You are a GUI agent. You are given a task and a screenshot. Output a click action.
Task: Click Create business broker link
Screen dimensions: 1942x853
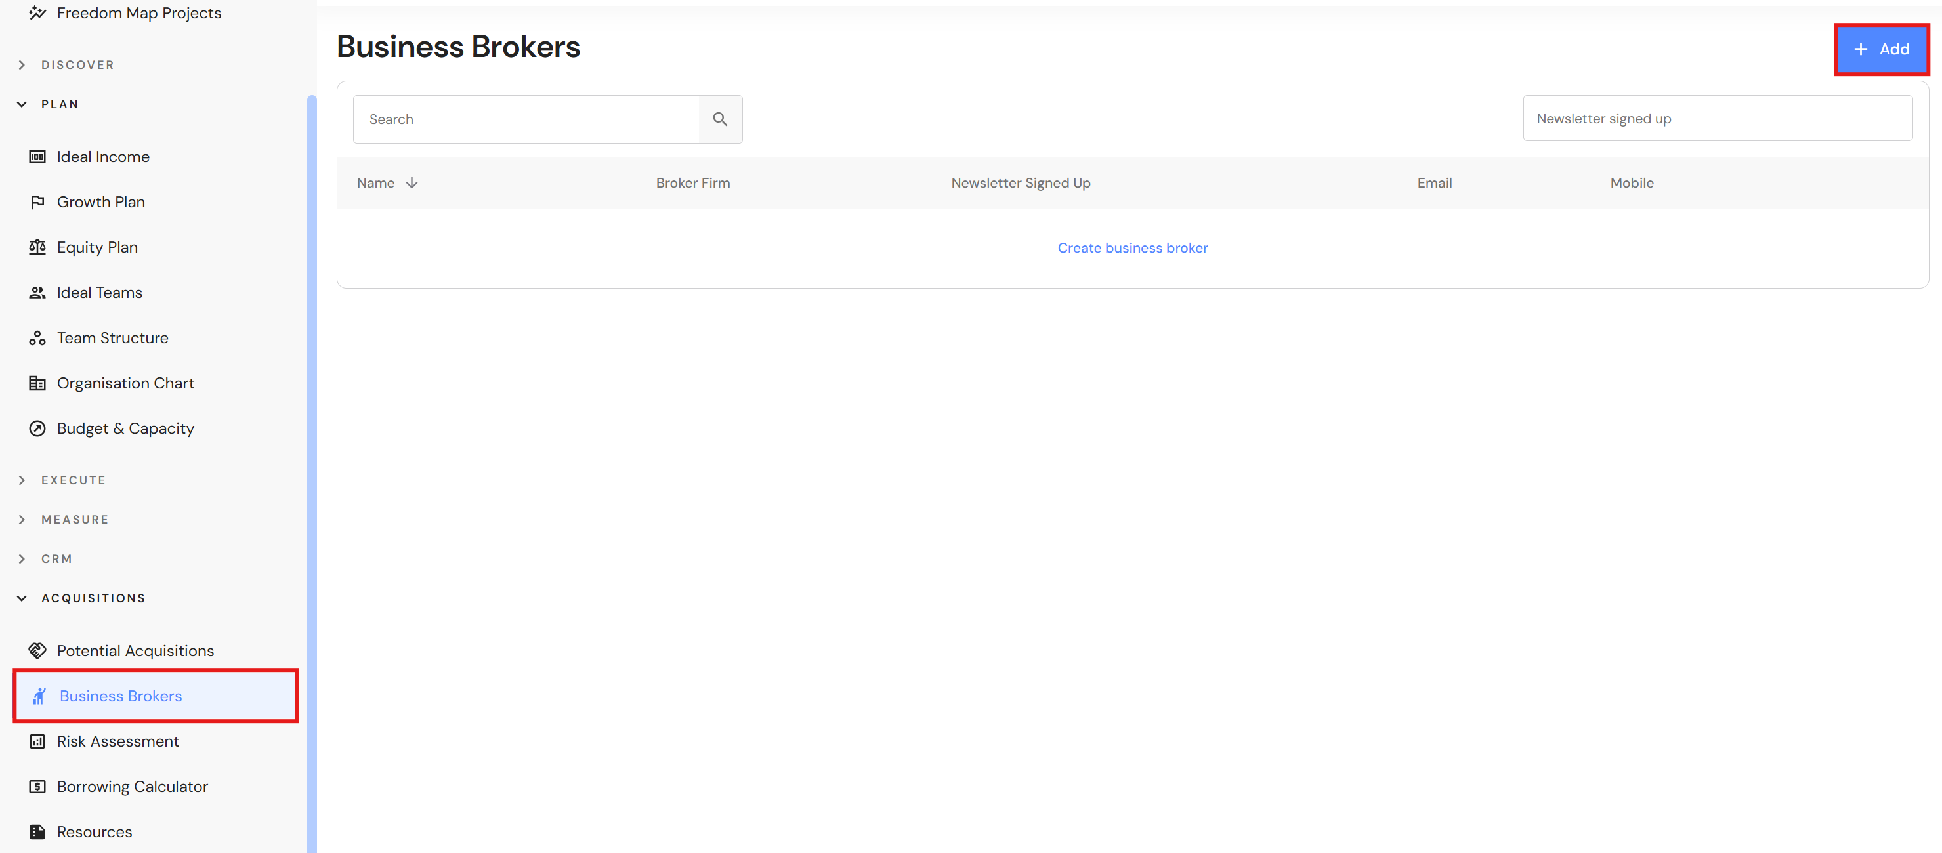pyautogui.click(x=1131, y=248)
